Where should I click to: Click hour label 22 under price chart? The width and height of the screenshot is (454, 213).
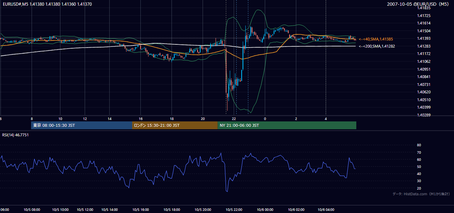pos(234,119)
